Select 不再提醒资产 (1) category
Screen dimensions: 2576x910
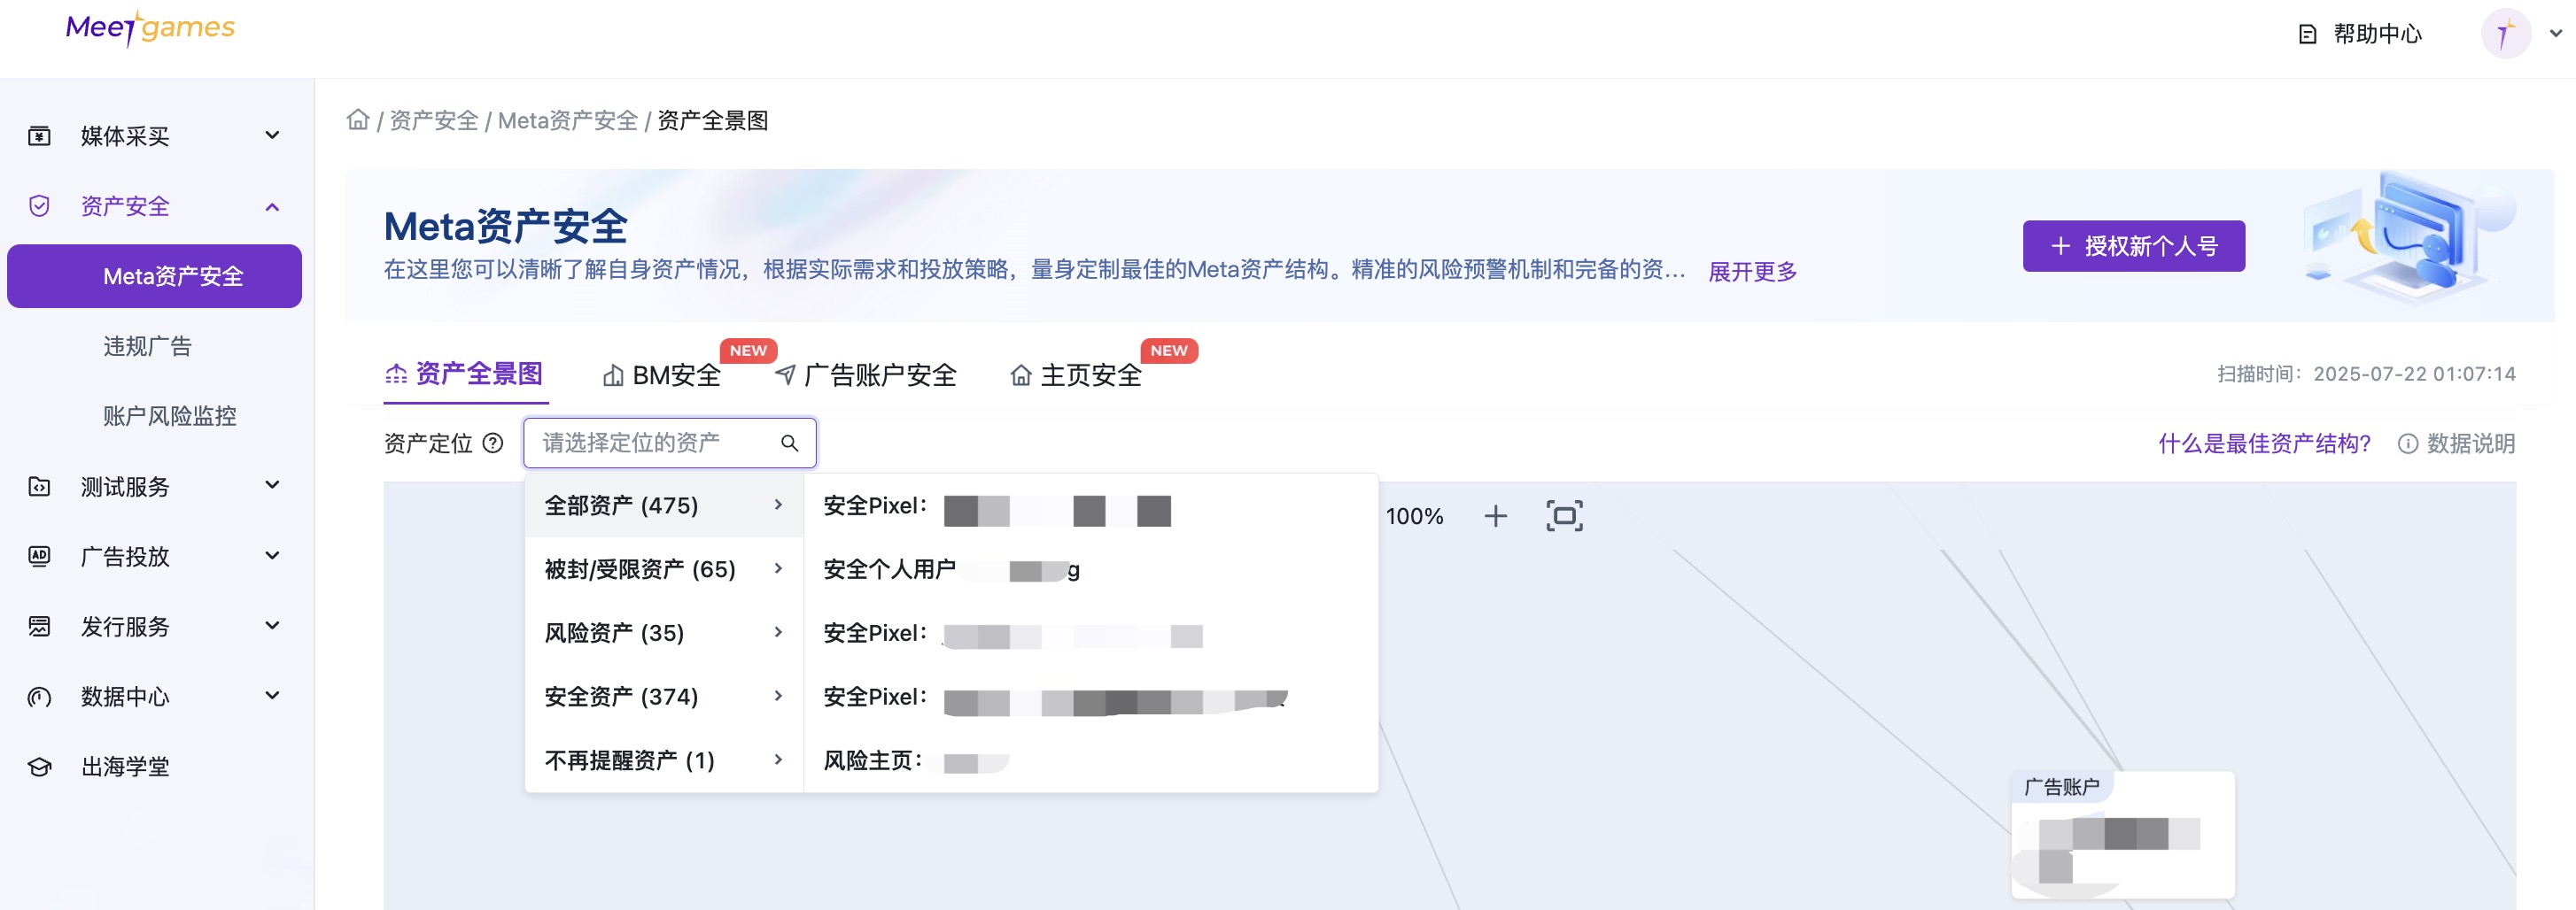(x=664, y=760)
